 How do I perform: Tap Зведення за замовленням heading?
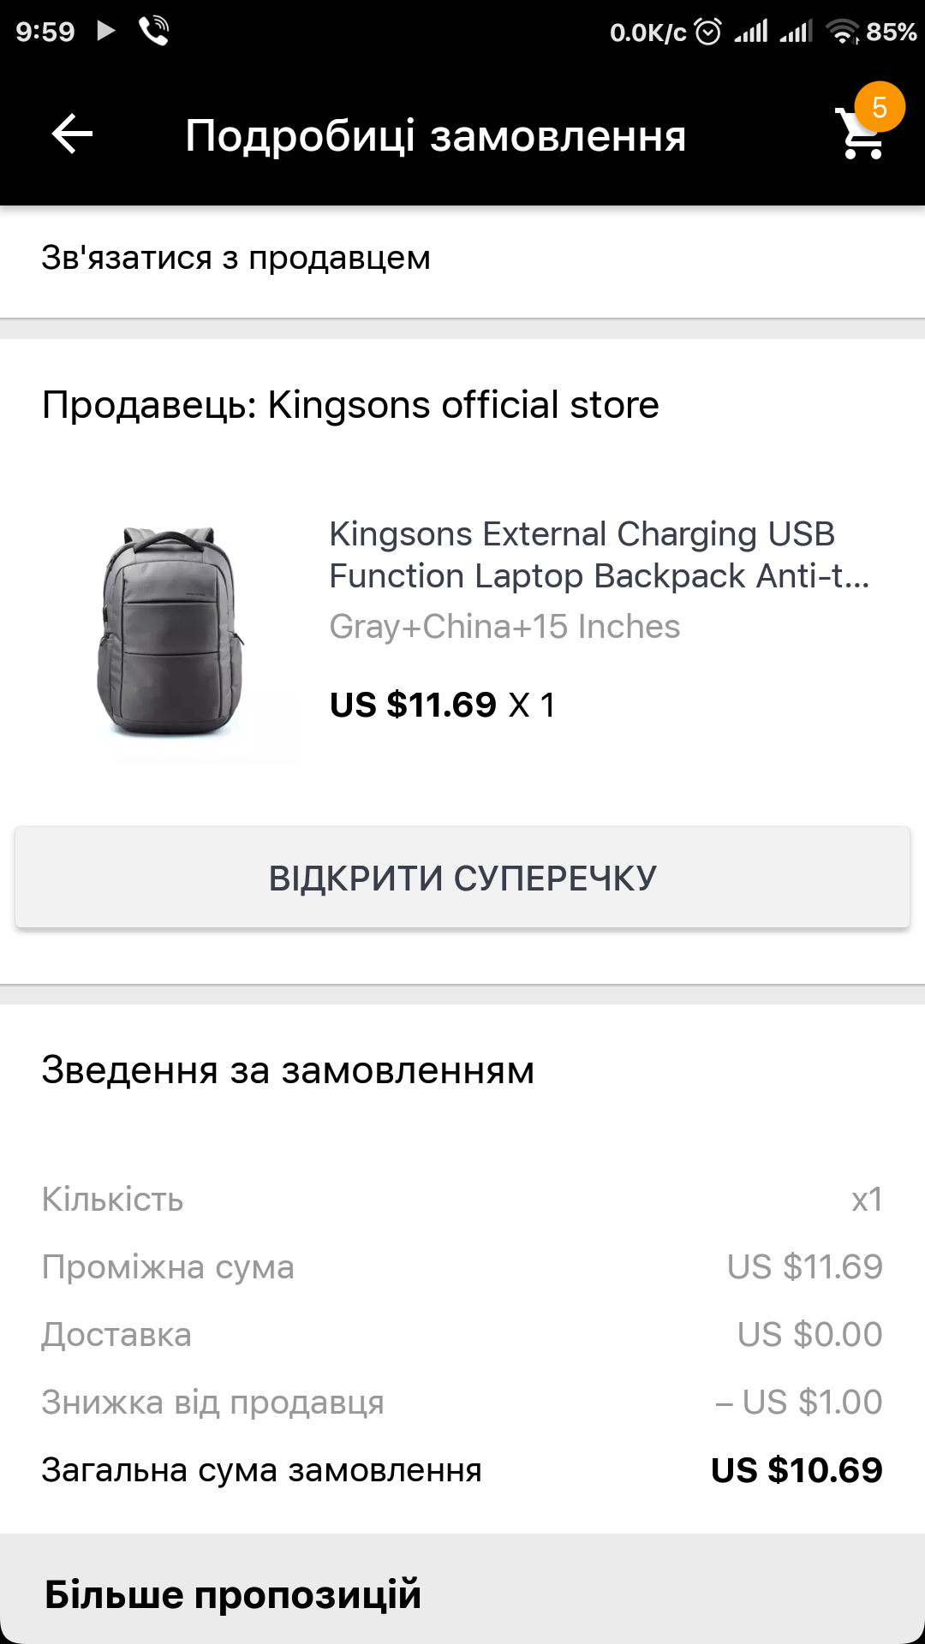[x=288, y=1070]
